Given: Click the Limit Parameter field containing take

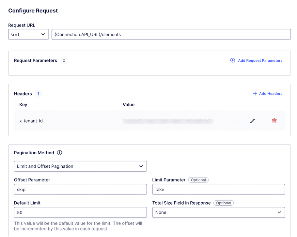Looking at the screenshot, I should click(218, 190).
